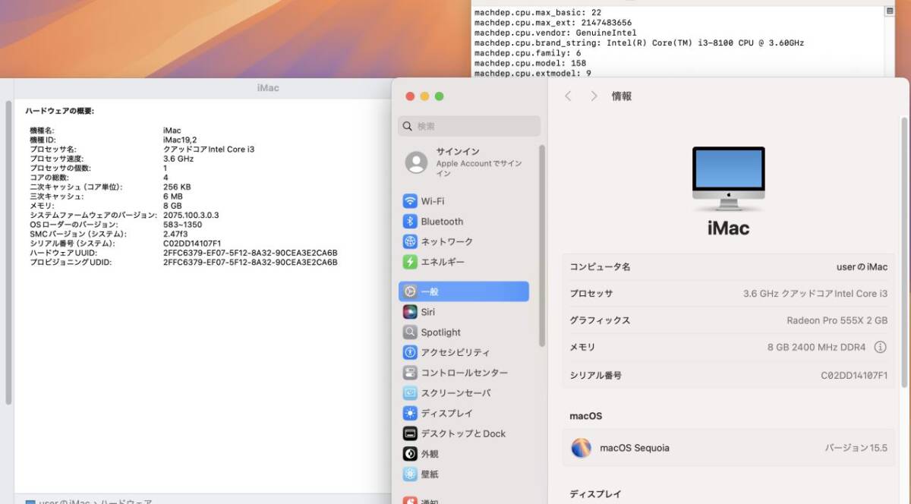Click the macOS Sequoia logo icon
This screenshot has height=504, width=911.
[x=582, y=448]
